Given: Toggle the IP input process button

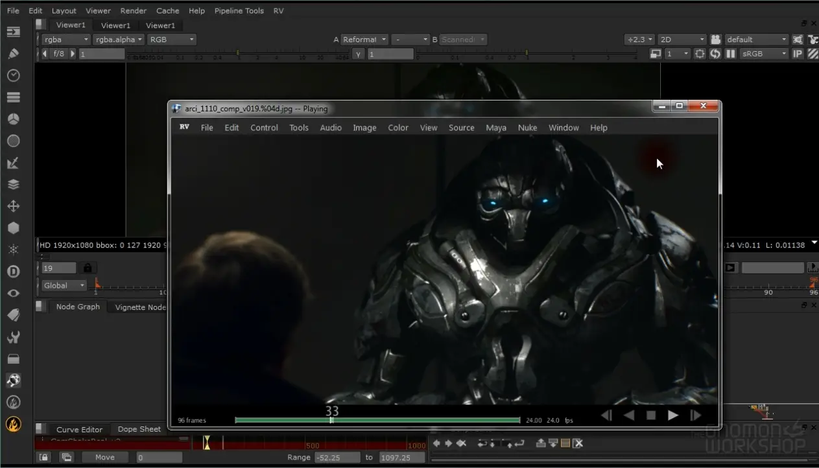Looking at the screenshot, I should click(x=798, y=54).
